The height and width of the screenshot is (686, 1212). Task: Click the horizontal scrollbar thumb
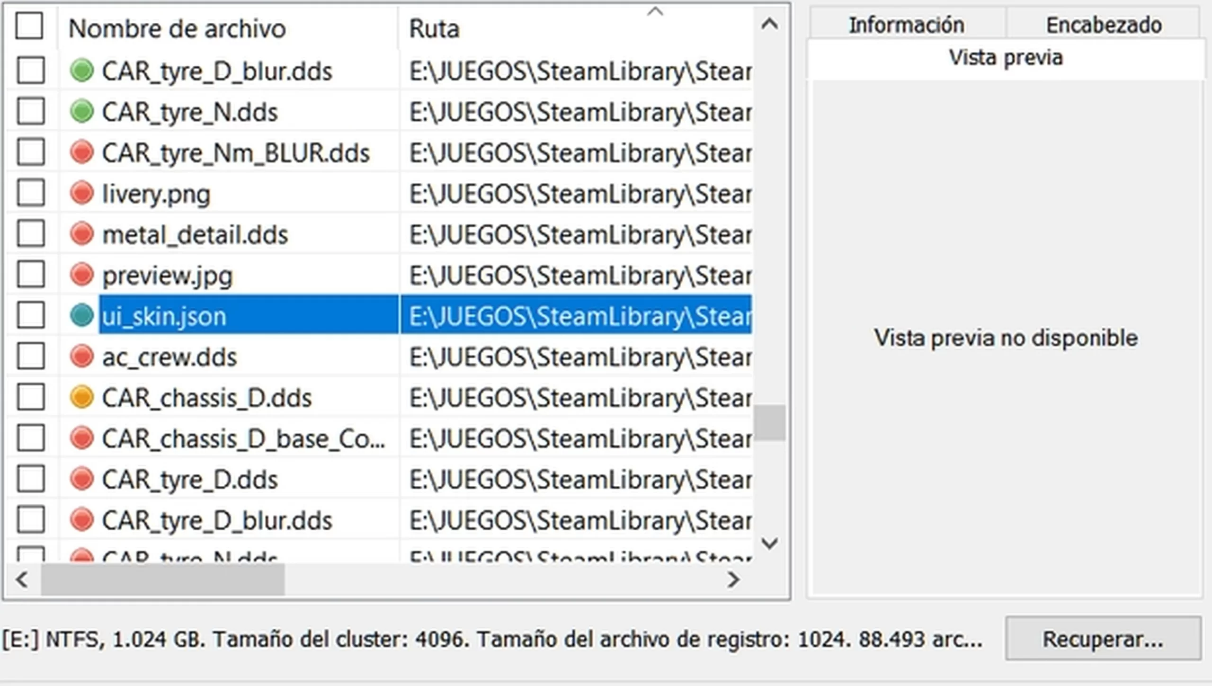coord(163,579)
